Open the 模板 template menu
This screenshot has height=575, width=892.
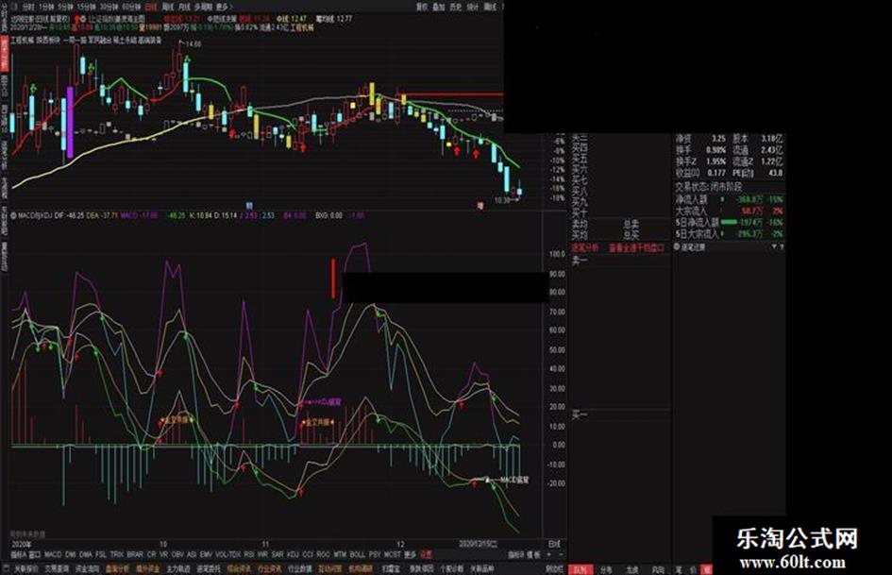click(x=533, y=554)
